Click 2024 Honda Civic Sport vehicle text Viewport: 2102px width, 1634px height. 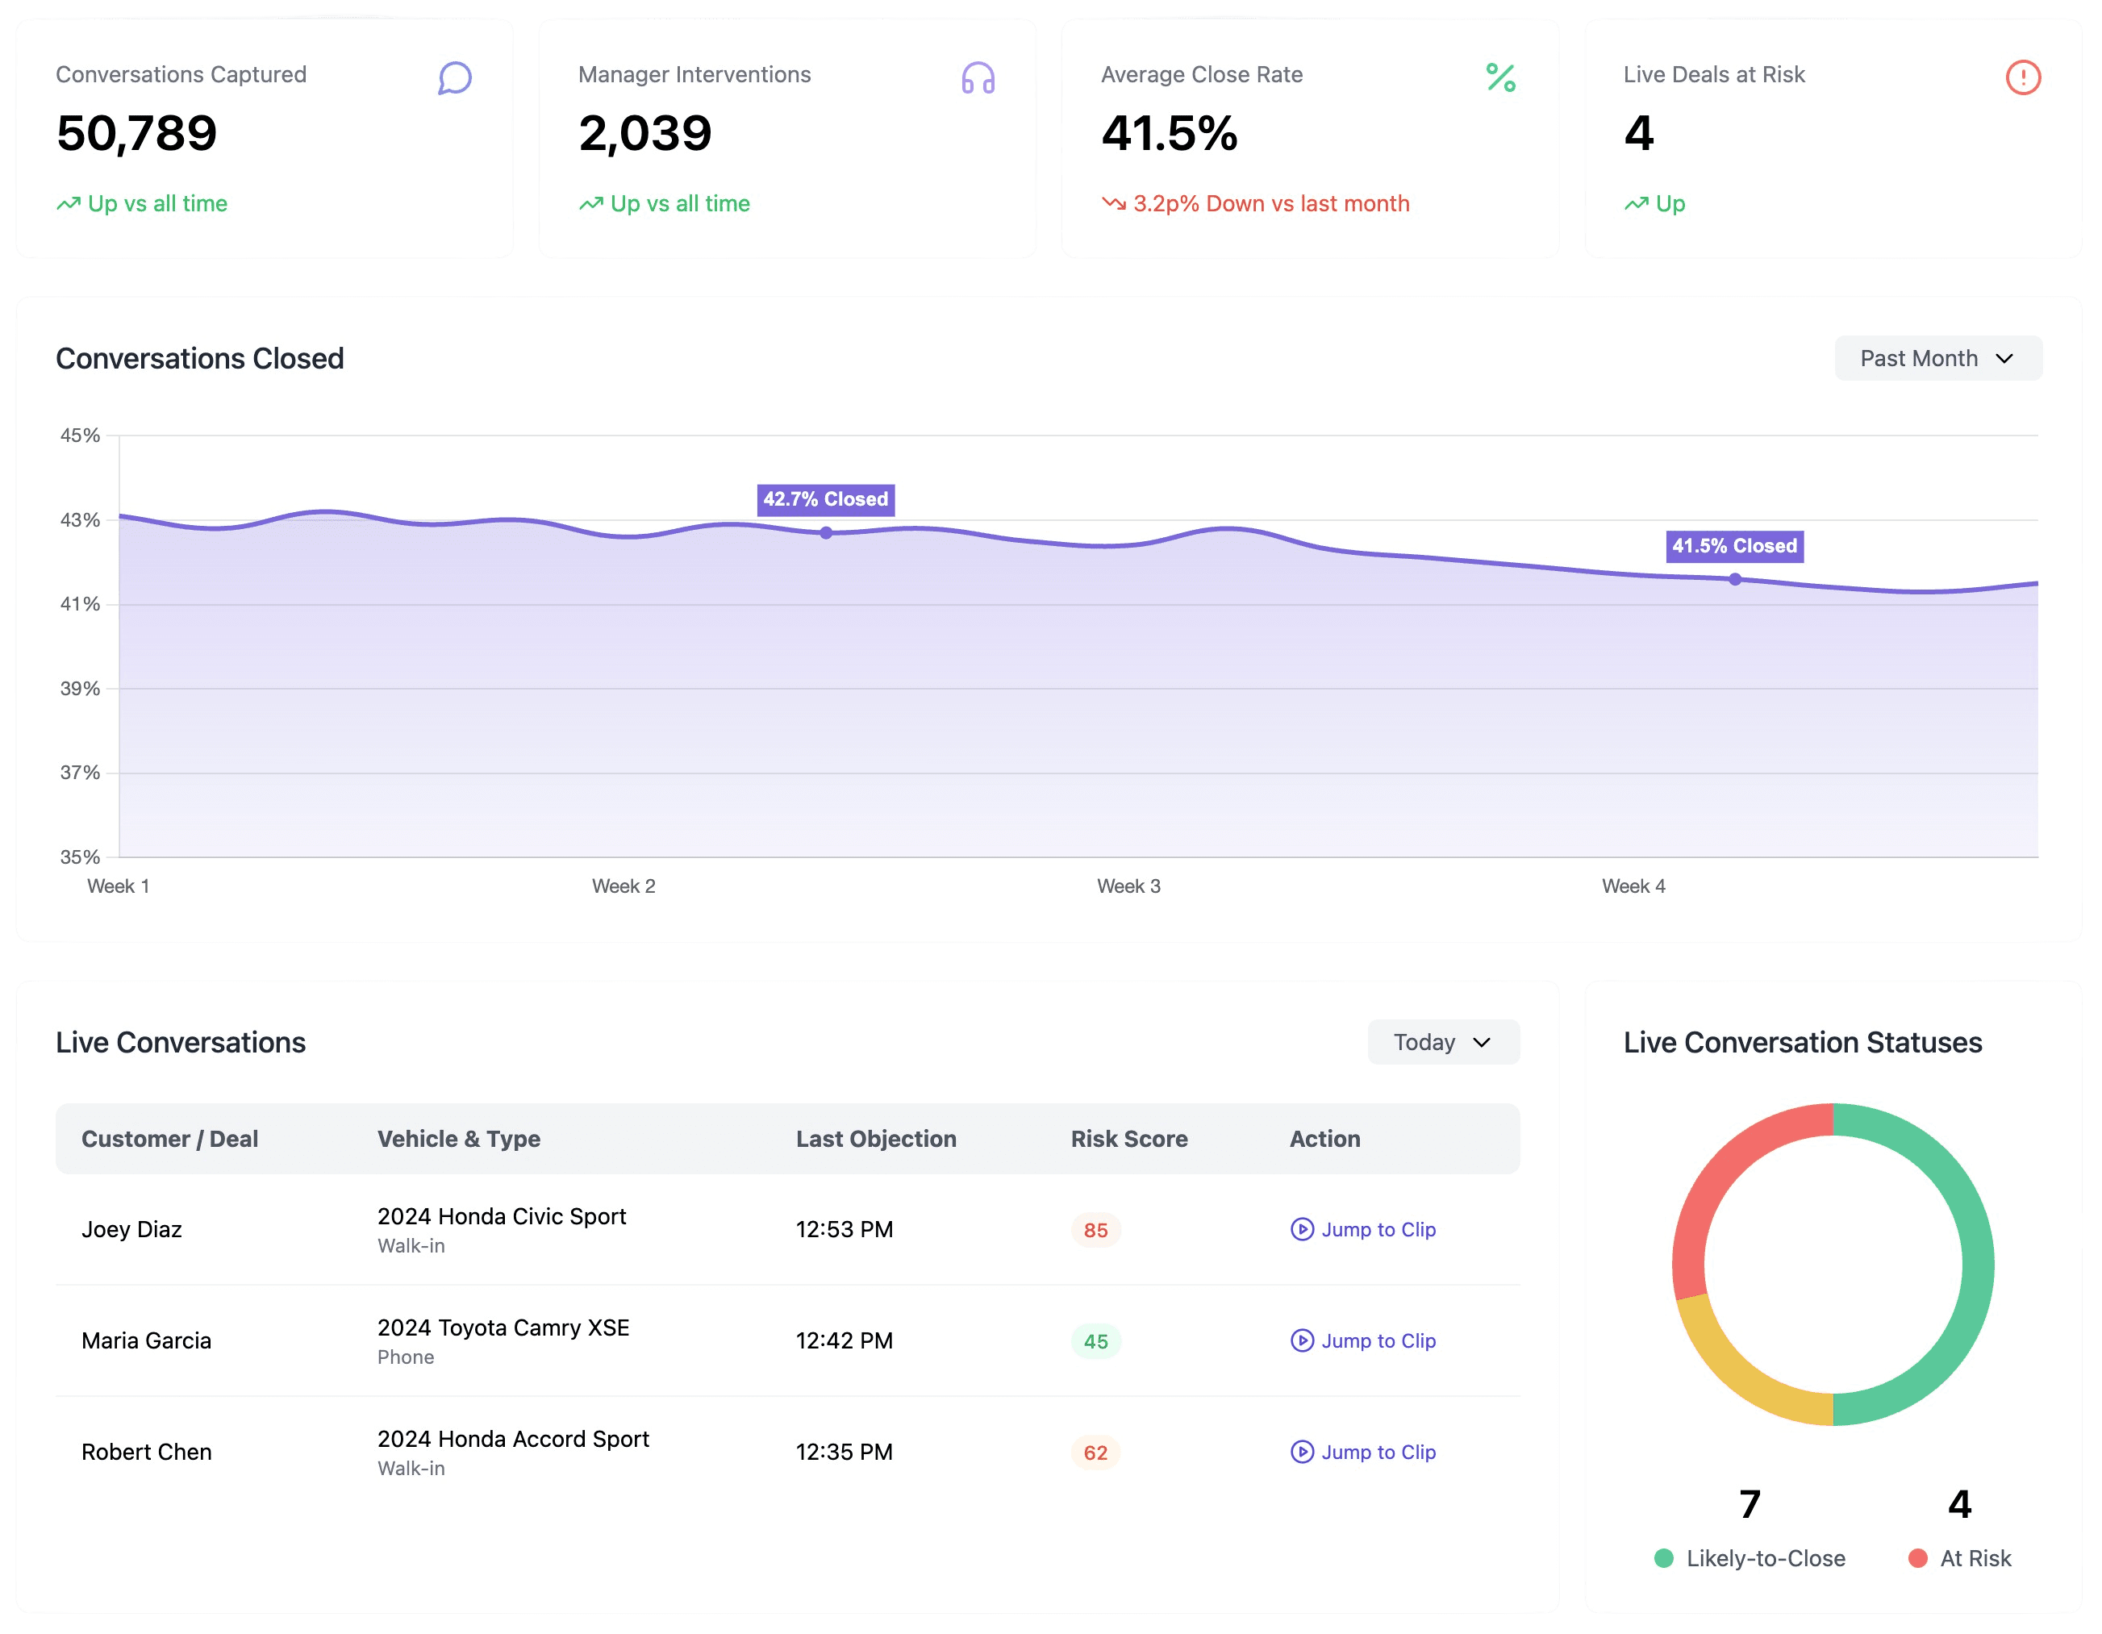[502, 1217]
